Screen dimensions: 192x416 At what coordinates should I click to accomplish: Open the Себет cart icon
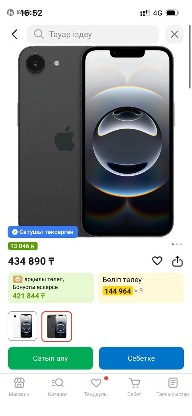point(134,383)
